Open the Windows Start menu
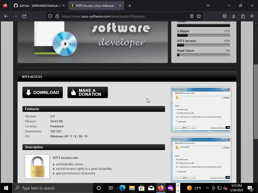The width and height of the screenshot is (258, 193). tap(6, 188)
